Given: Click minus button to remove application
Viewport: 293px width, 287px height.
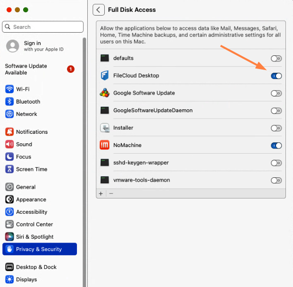Looking at the screenshot, I should click(111, 193).
